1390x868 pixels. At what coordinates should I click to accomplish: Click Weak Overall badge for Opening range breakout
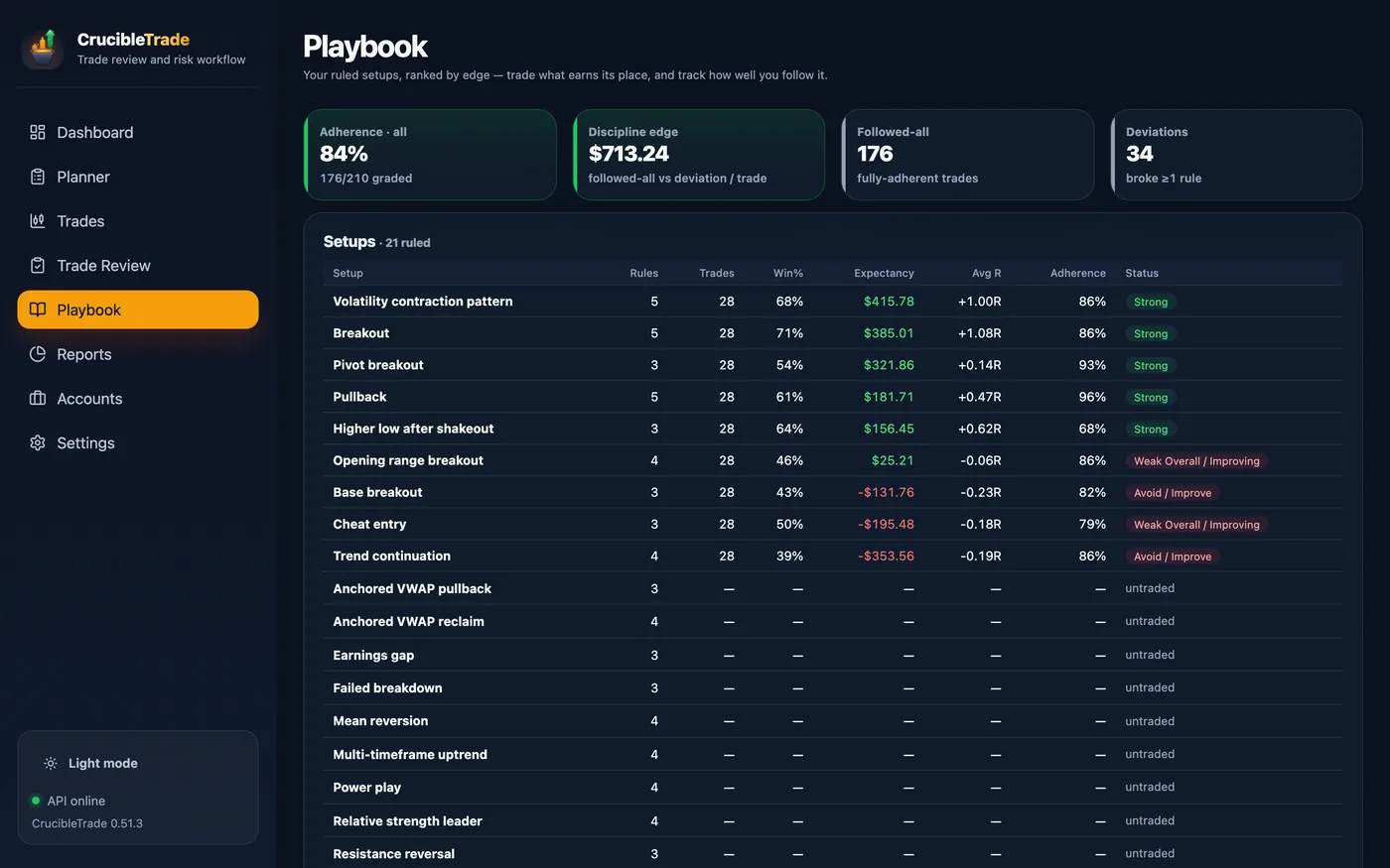pyautogui.click(x=1196, y=461)
